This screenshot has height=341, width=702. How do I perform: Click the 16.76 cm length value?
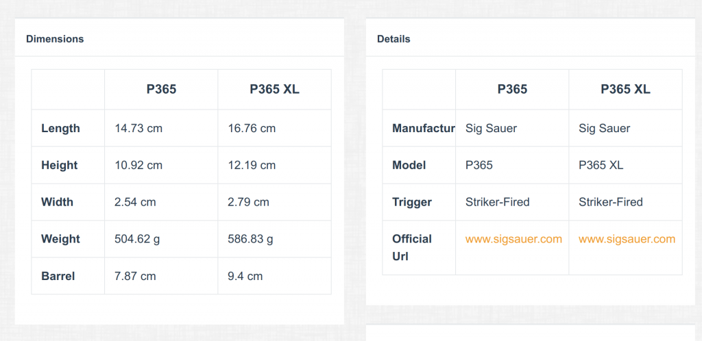(x=252, y=129)
